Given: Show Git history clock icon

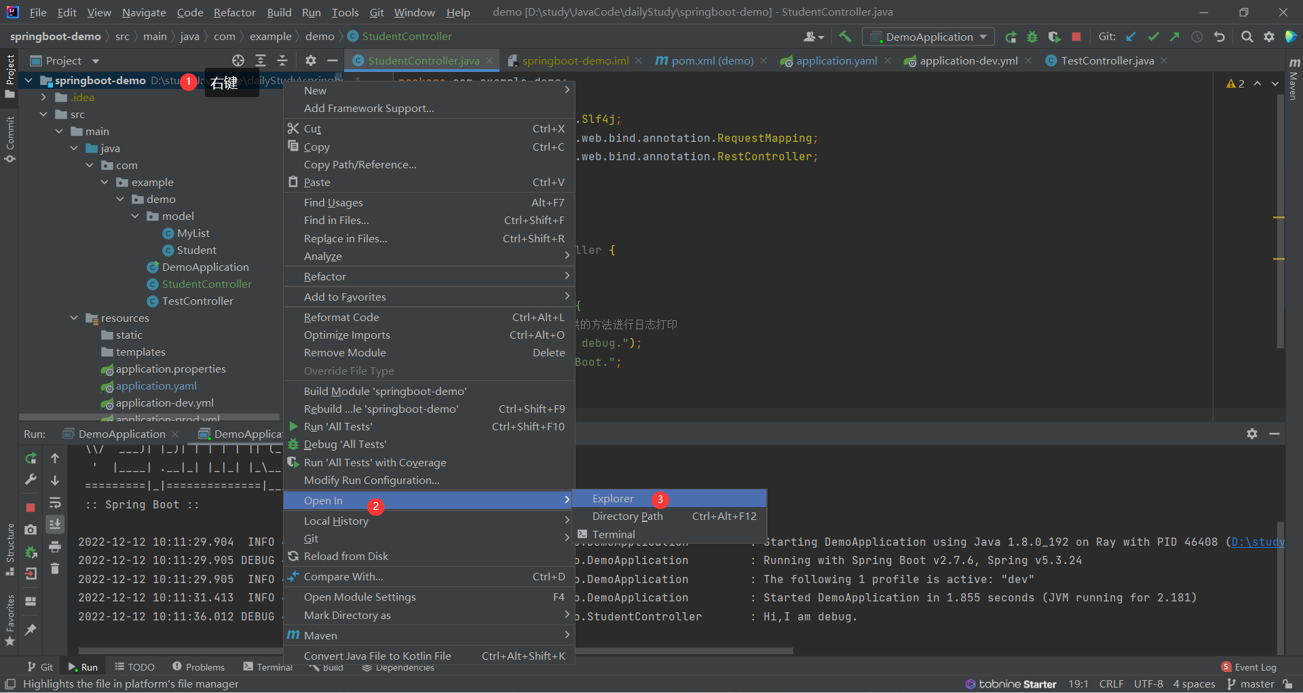Looking at the screenshot, I should pyautogui.click(x=1197, y=37).
